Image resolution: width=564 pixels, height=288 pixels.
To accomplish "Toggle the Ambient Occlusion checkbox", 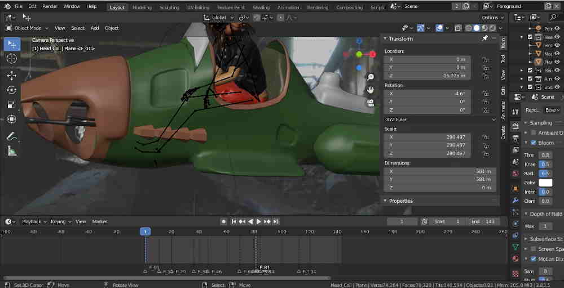I will (x=533, y=133).
